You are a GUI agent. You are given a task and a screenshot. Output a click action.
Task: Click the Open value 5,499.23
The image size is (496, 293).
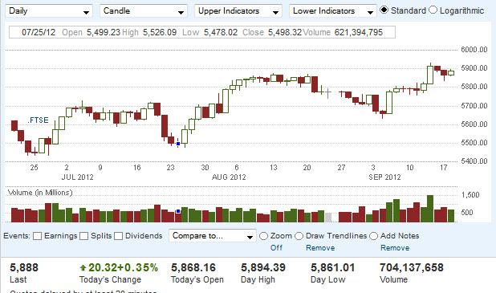click(x=104, y=32)
